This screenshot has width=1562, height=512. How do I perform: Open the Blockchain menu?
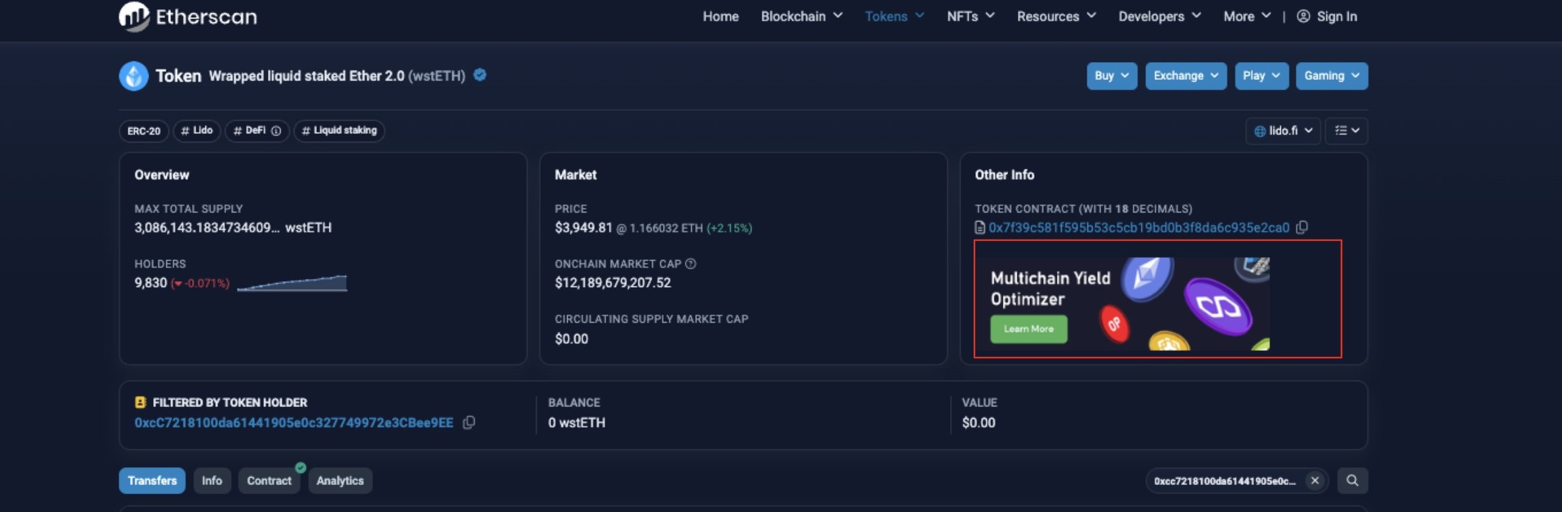tap(801, 16)
